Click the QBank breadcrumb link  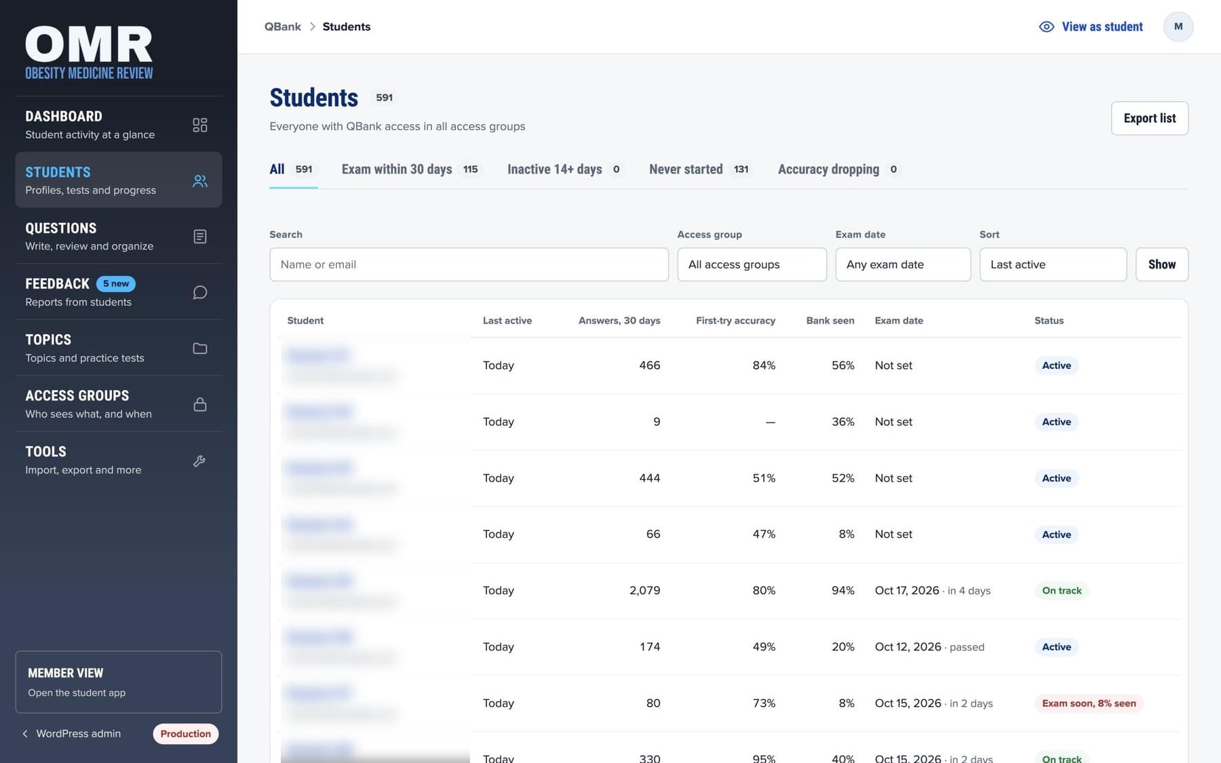click(x=282, y=26)
